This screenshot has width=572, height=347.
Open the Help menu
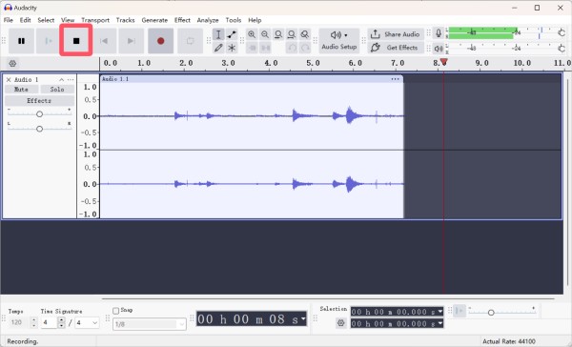pos(255,20)
